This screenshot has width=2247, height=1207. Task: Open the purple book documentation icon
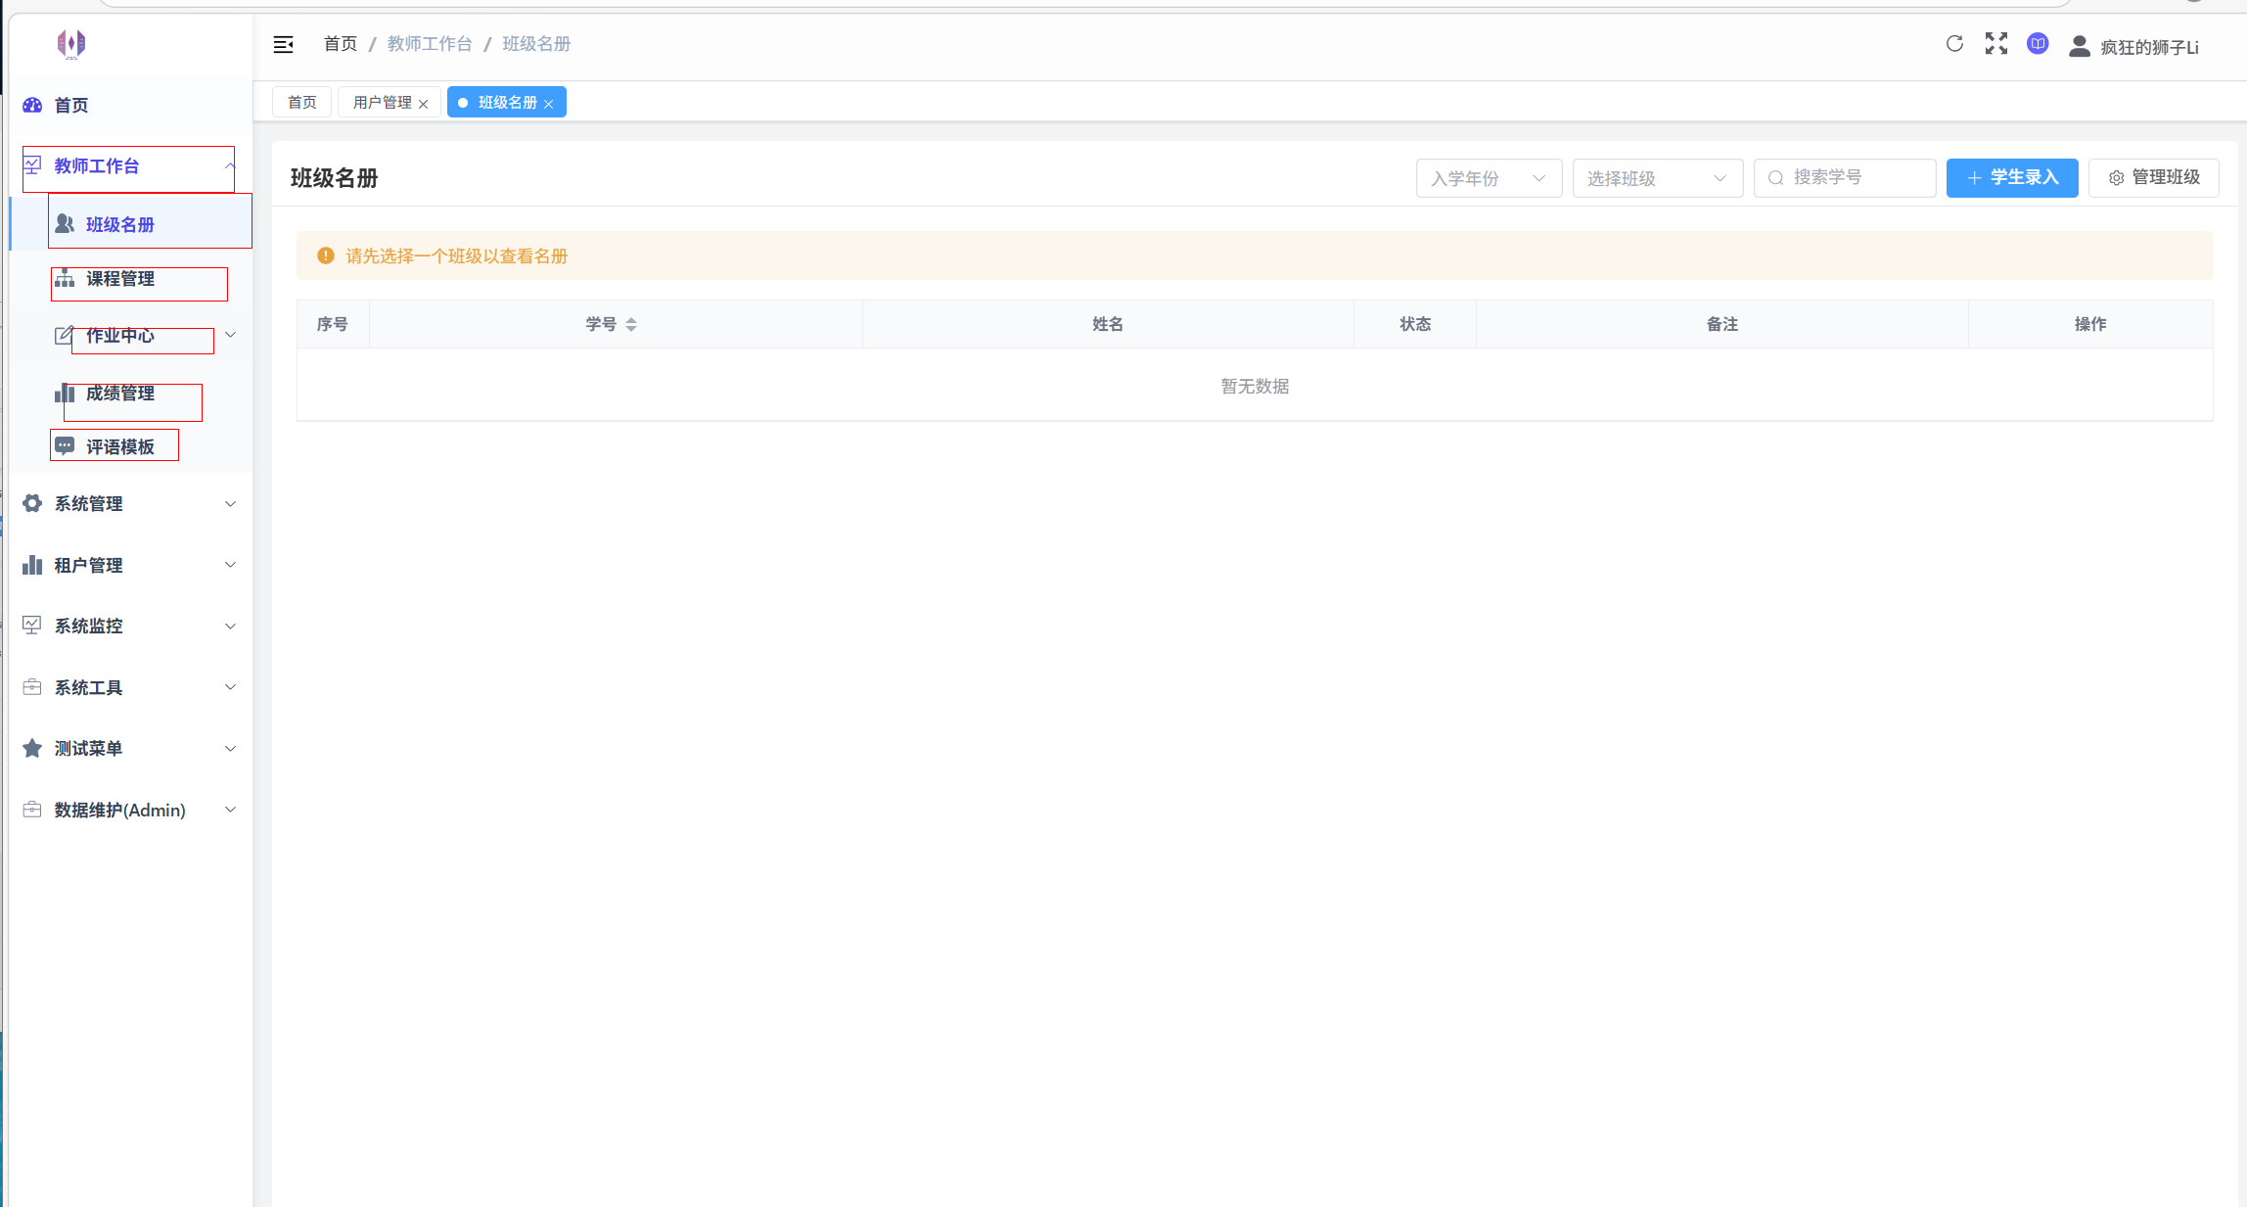coord(2038,44)
